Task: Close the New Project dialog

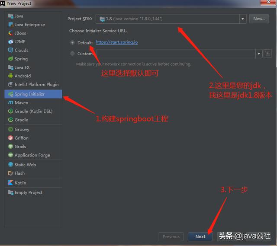Action: click(268, 2)
